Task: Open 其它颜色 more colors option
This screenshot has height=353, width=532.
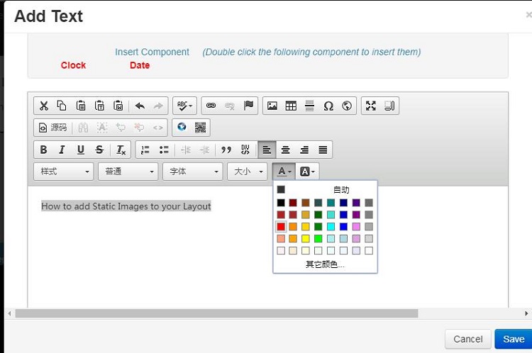Action: click(x=325, y=264)
